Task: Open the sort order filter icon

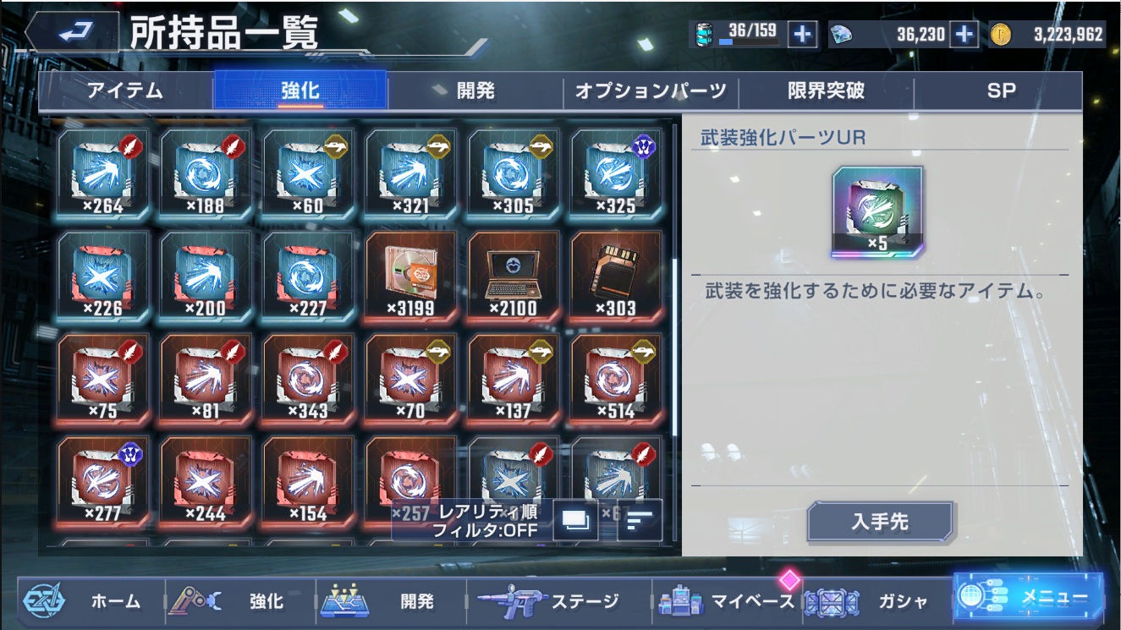Action: (x=640, y=519)
